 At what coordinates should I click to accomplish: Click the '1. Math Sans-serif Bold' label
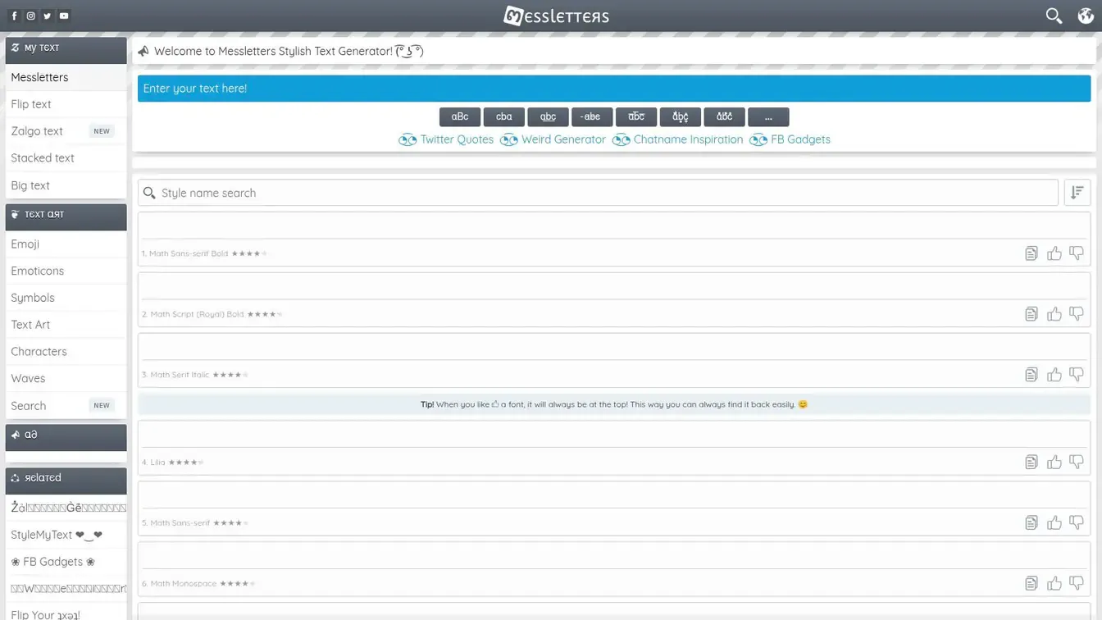pyautogui.click(x=184, y=253)
